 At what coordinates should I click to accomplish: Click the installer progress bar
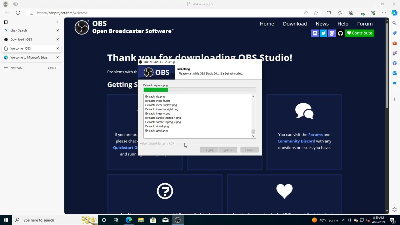200,90
